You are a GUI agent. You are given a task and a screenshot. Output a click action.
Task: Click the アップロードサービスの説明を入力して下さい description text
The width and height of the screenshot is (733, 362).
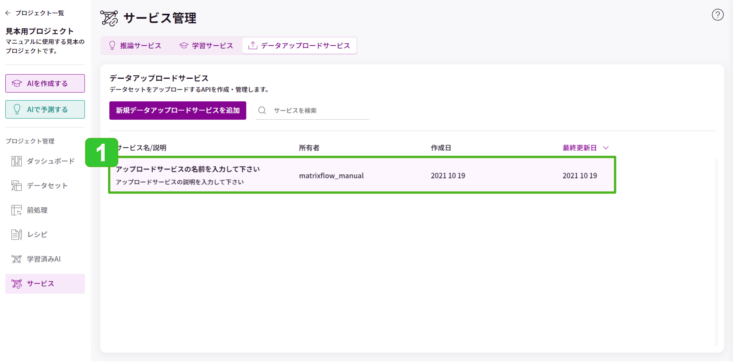pyautogui.click(x=180, y=182)
